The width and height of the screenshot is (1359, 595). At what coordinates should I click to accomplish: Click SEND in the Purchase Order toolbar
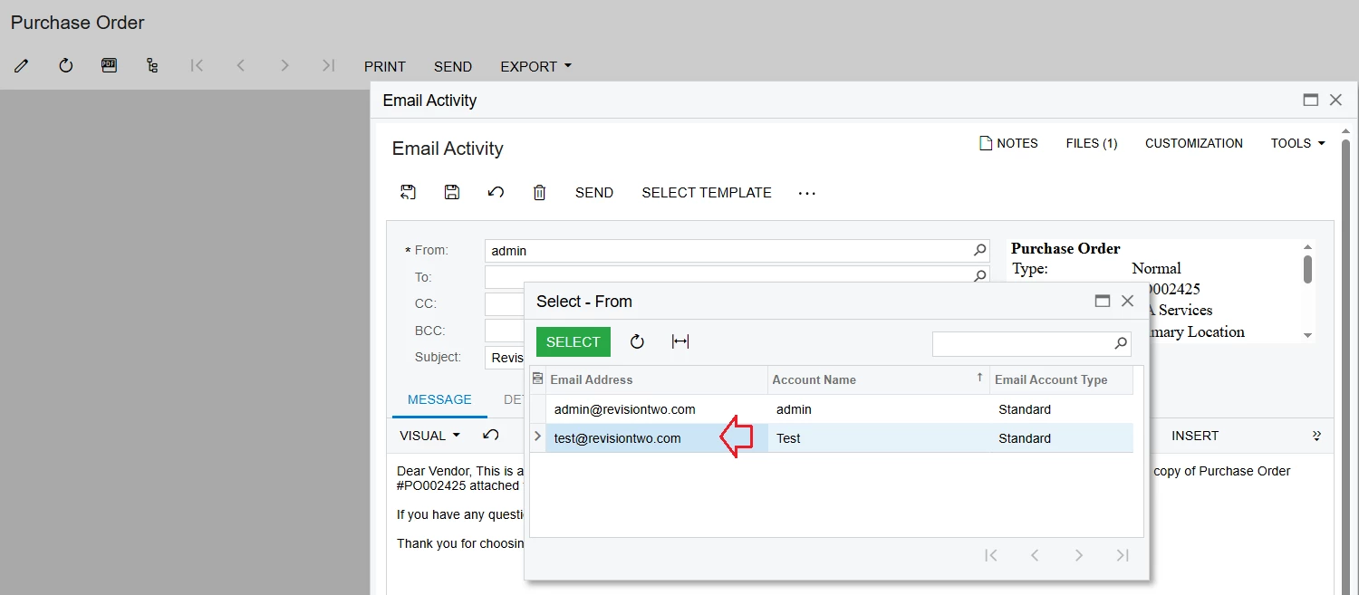pos(453,66)
